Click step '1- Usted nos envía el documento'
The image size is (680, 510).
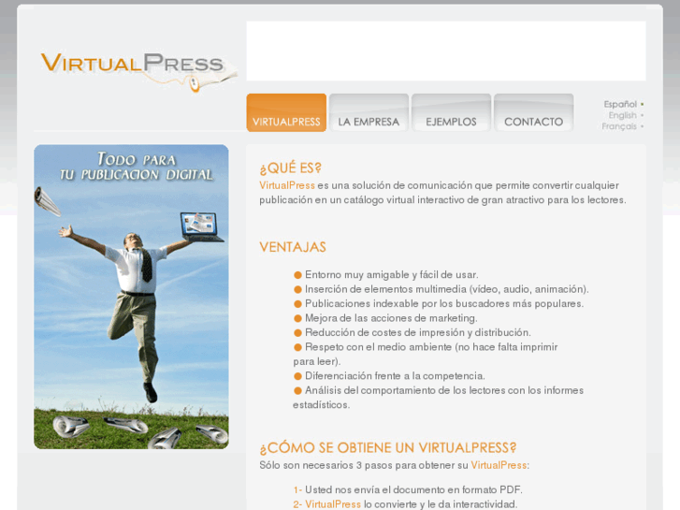(408, 489)
